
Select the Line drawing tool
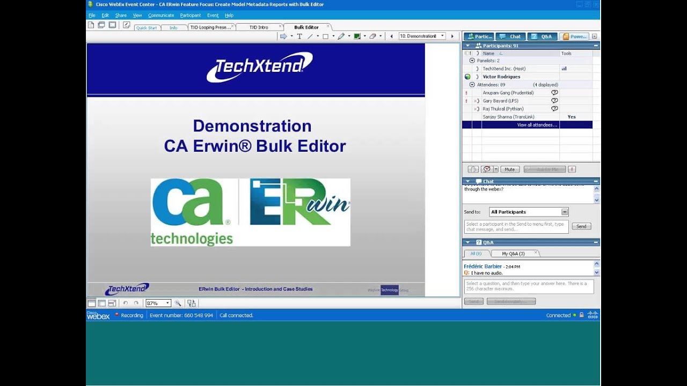tap(310, 36)
